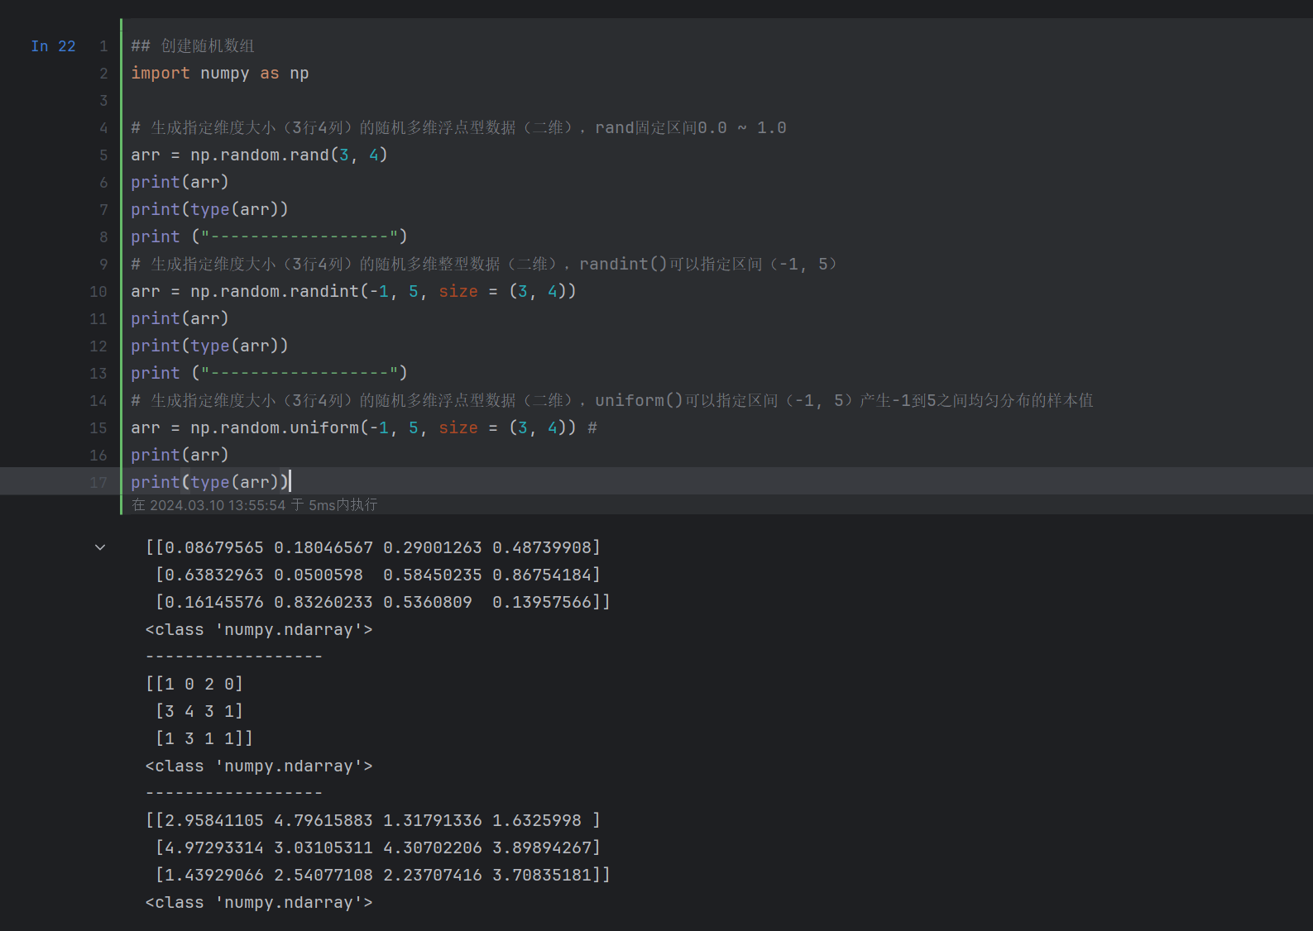Click line number 17 in gutter
This screenshot has height=931, width=1313.
[x=98, y=483]
